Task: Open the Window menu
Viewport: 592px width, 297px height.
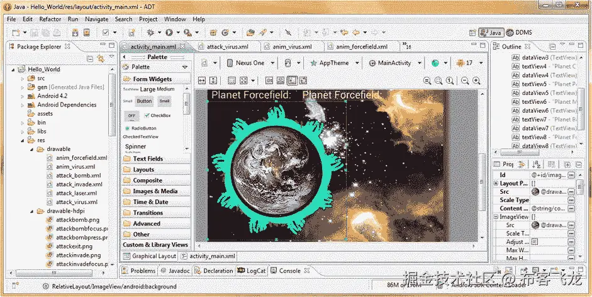Action: pyautogui.click(x=175, y=19)
